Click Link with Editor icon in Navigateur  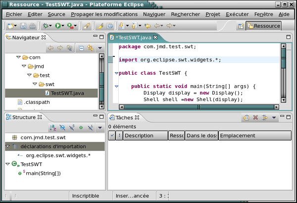tap(90, 48)
